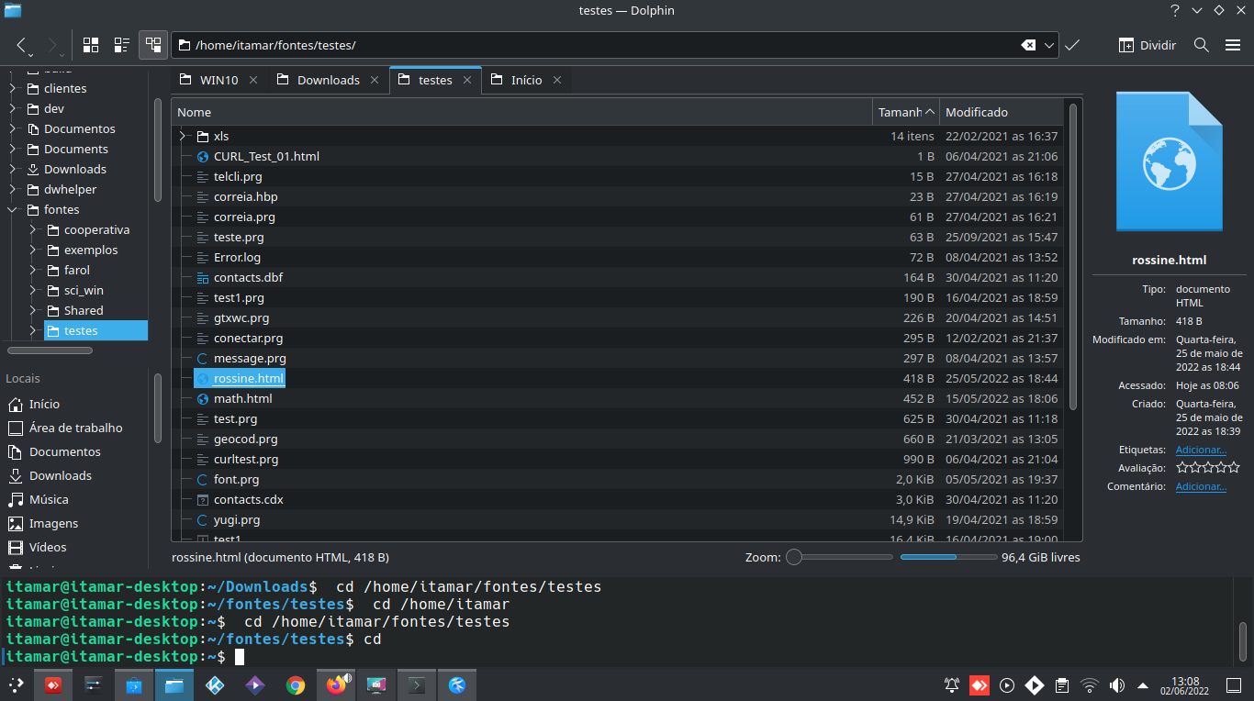Open the search magnifier icon
The image size is (1254, 701).
[x=1201, y=45]
